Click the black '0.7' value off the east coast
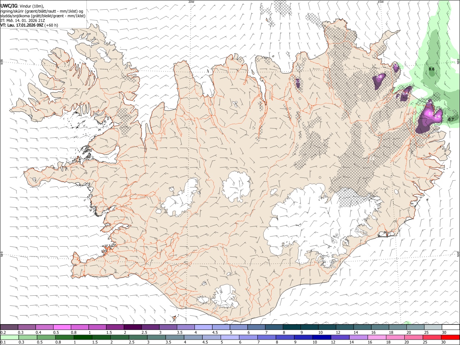The width and height of the screenshot is (460, 345). click(x=451, y=119)
